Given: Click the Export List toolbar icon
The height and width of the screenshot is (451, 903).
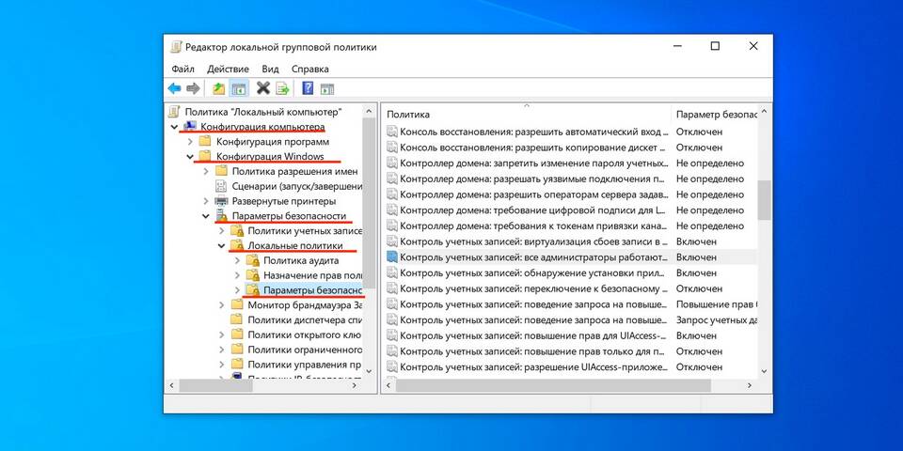Looking at the screenshot, I should (x=282, y=88).
